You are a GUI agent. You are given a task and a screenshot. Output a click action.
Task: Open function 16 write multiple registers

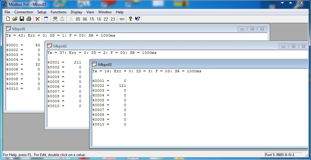[x=99, y=19]
